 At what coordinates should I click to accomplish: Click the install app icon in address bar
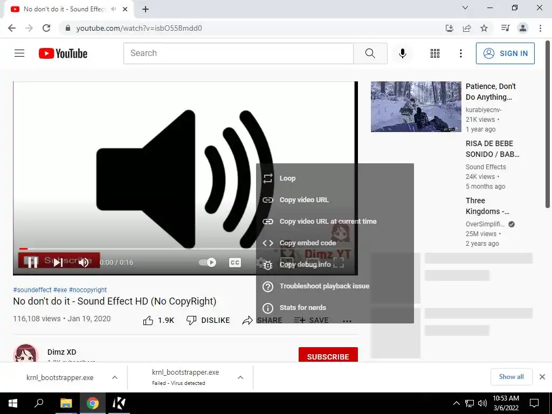click(x=449, y=28)
